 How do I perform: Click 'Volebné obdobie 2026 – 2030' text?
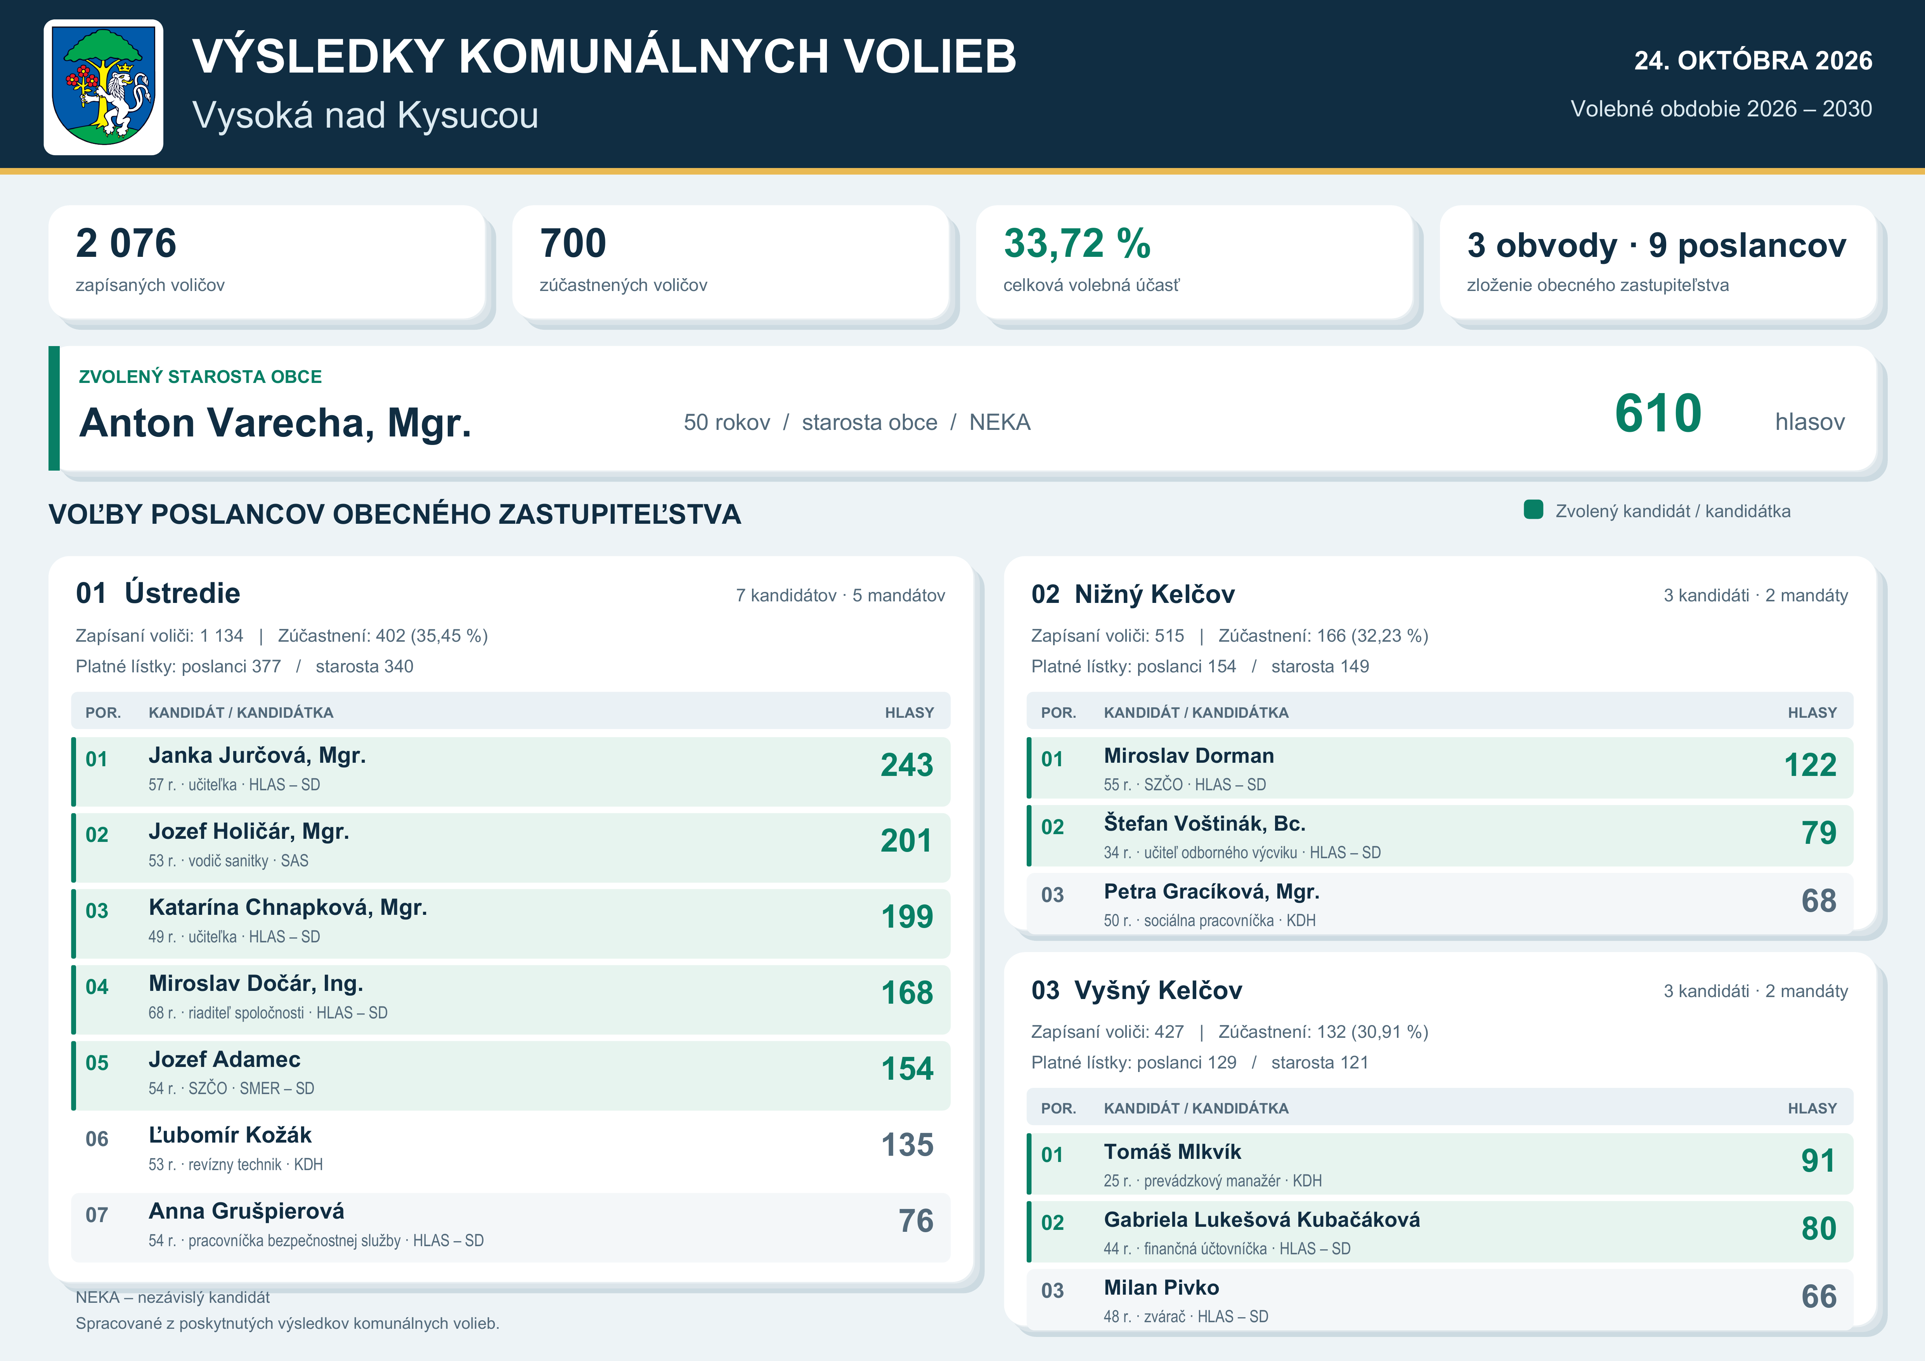pyautogui.click(x=1721, y=109)
